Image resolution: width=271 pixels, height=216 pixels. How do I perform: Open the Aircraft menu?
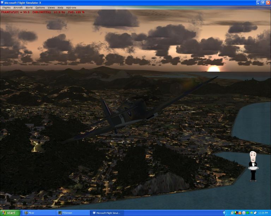coord(18,8)
